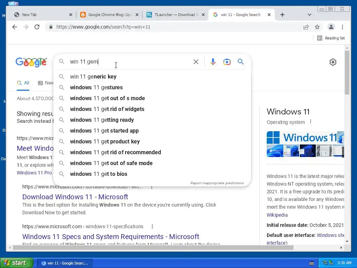Click the search input containing win 11 gem

pos(130,62)
